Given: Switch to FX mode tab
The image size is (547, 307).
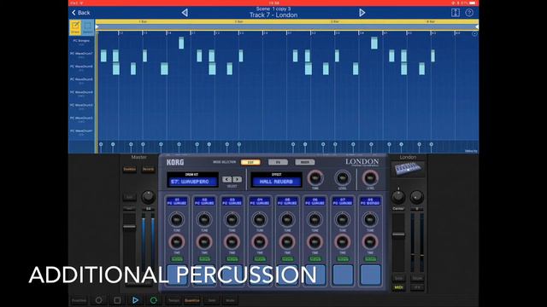Looking at the screenshot, I should (x=278, y=162).
